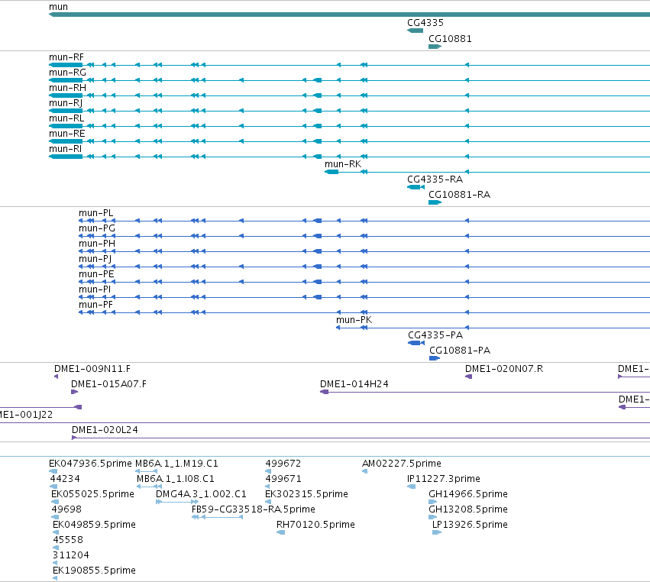Screen dimensions: 650x582
Task: Click the RH70120.5prime EST glyph
Action: [280, 532]
